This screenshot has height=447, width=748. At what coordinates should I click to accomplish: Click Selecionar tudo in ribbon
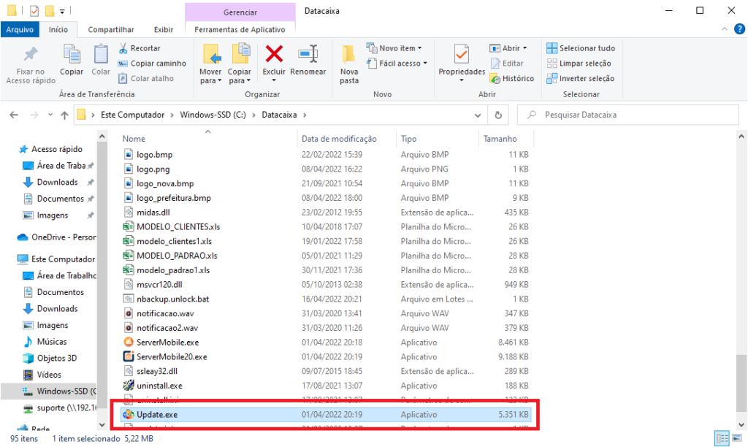(x=581, y=48)
